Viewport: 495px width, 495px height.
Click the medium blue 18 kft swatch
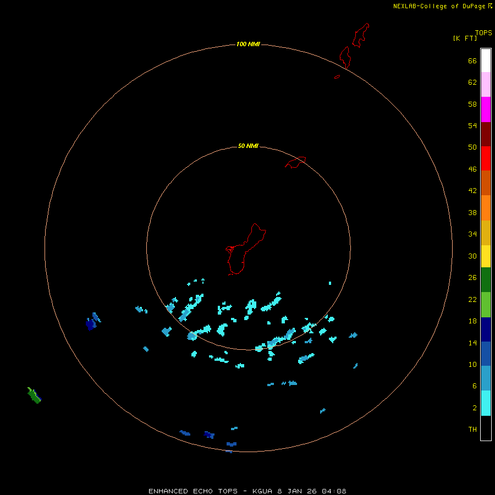(x=486, y=354)
